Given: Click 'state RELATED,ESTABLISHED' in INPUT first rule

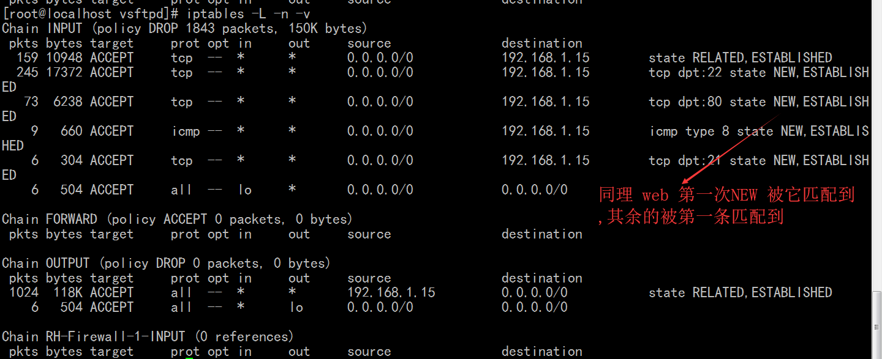Looking at the screenshot, I should coord(741,57).
